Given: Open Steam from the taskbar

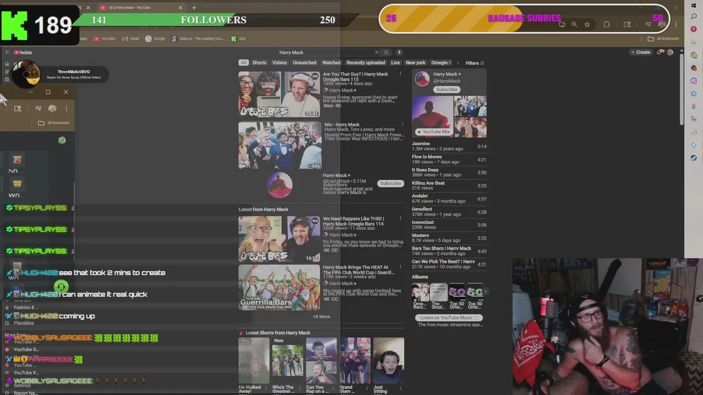Looking at the screenshot, I should pos(694,157).
